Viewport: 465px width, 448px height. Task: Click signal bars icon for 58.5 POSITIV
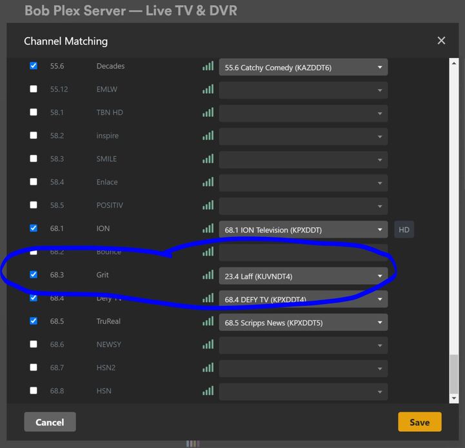pos(208,205)
